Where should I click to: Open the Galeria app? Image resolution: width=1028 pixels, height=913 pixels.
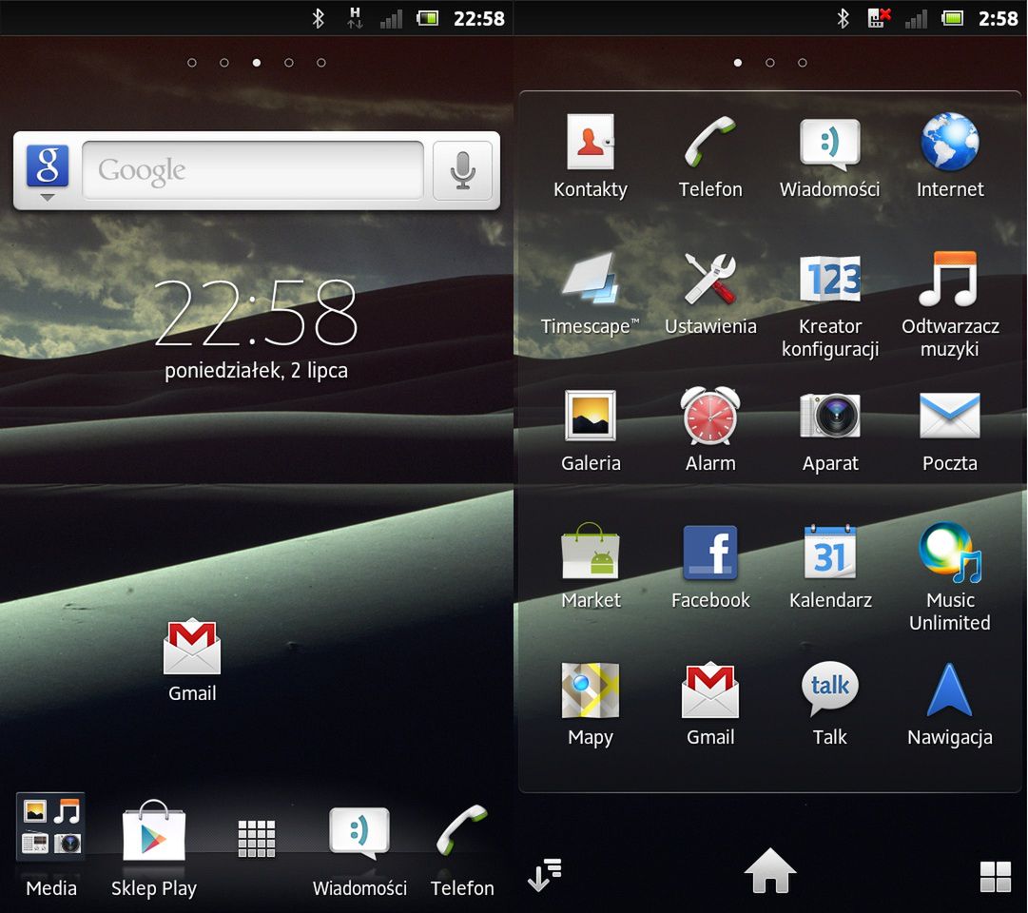(590, 430)
